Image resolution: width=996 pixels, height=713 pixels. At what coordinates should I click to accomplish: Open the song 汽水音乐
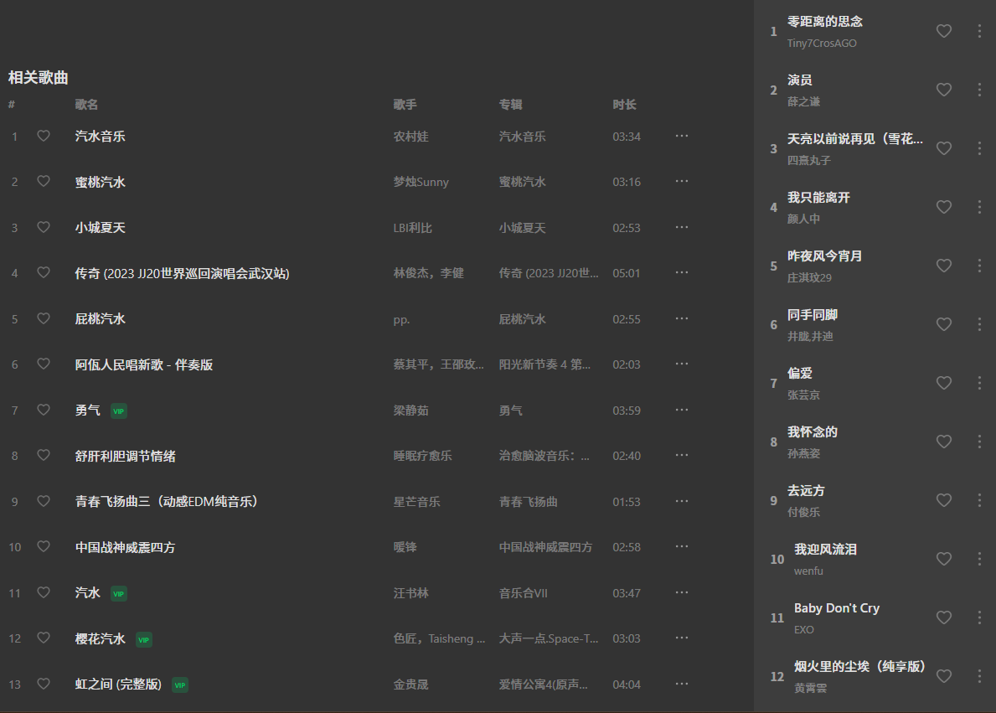tap(102, 136)
